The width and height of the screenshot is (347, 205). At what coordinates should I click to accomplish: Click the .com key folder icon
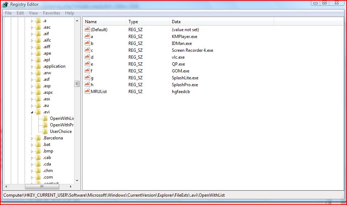point(38,177)
